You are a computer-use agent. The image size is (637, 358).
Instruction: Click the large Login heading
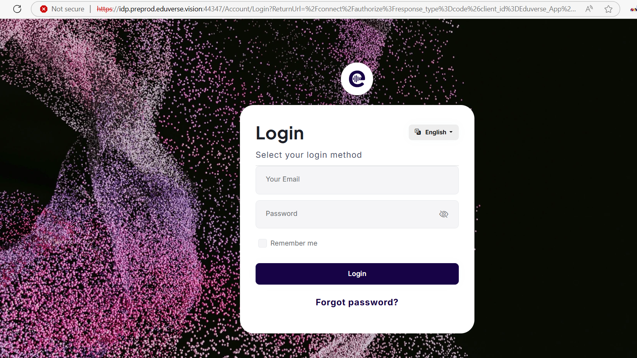point(280,133)
